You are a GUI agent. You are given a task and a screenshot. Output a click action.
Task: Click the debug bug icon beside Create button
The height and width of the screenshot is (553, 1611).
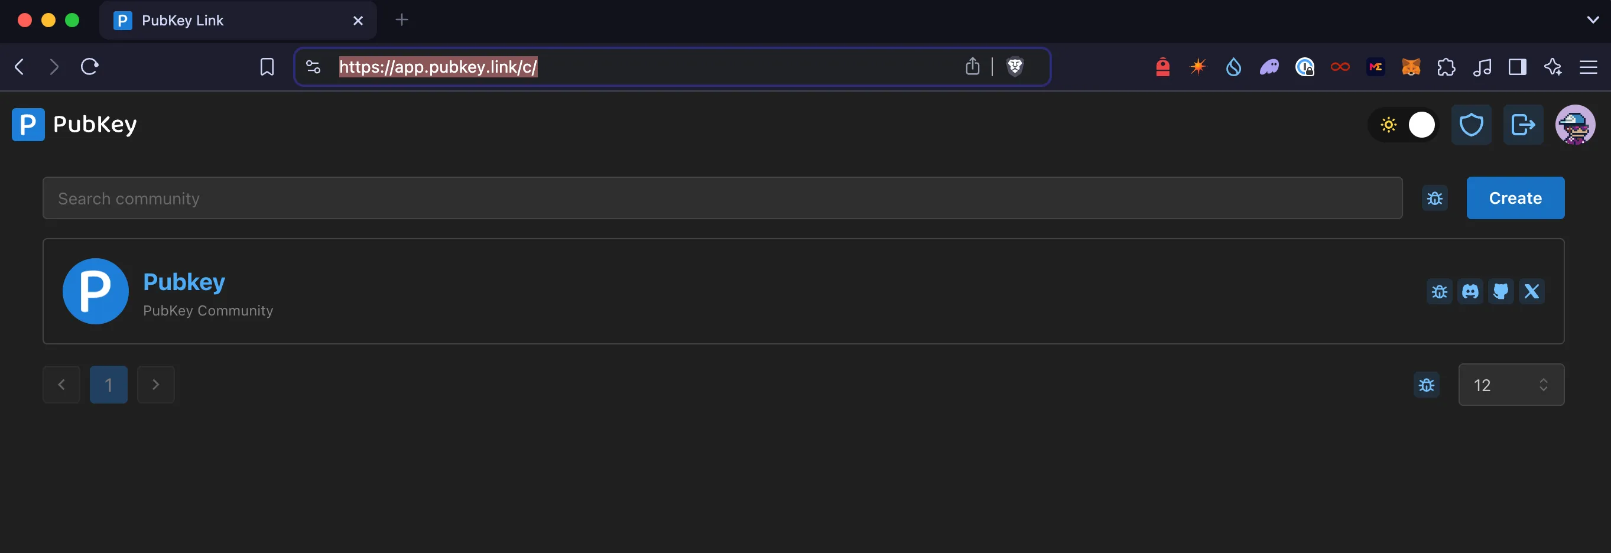pos(1435,199)
